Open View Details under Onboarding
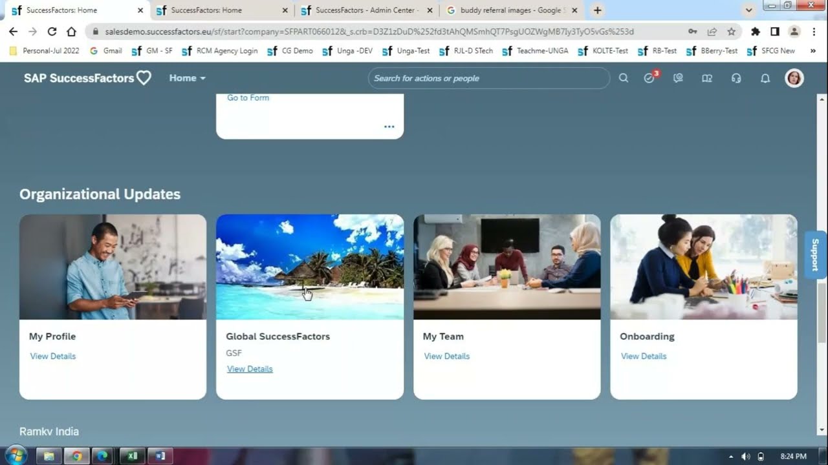This screenshot has height=465, width=828. point(644,356)
